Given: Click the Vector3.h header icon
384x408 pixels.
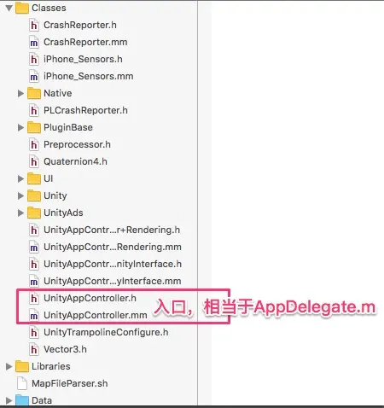Looking at the screenshot, I should coord(34,349).
